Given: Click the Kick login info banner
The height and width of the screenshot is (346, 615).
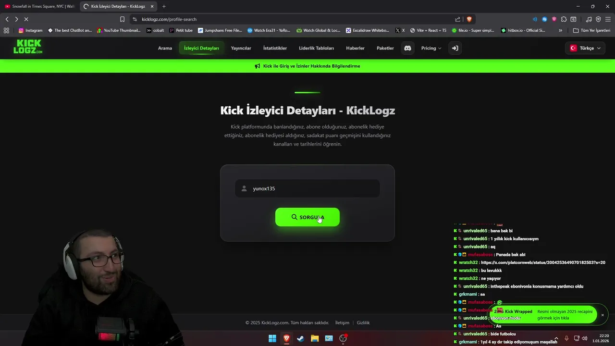Looking at the screenshot, I should pyautogui.click(x=307, y=66).
